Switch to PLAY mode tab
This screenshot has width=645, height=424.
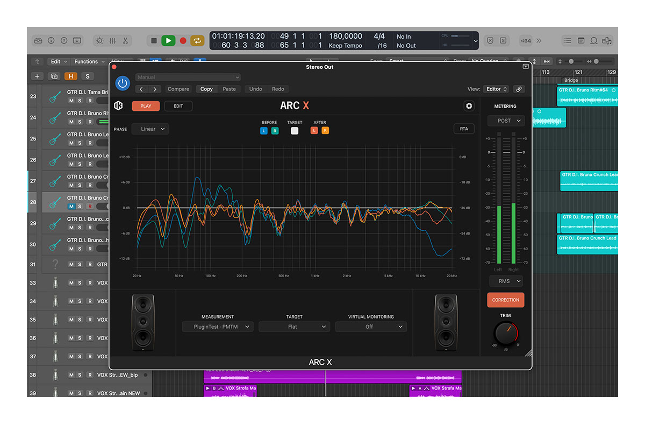coord(146,106)
